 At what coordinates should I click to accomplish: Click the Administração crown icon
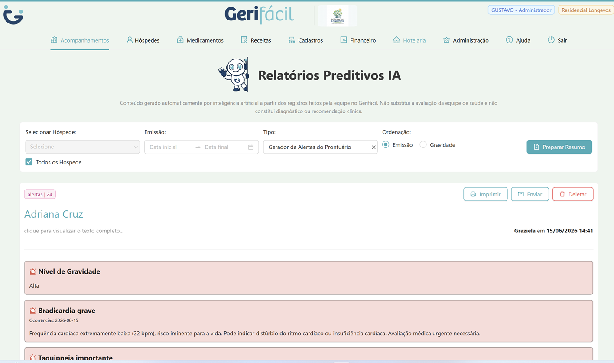click(x=446, y=40)
